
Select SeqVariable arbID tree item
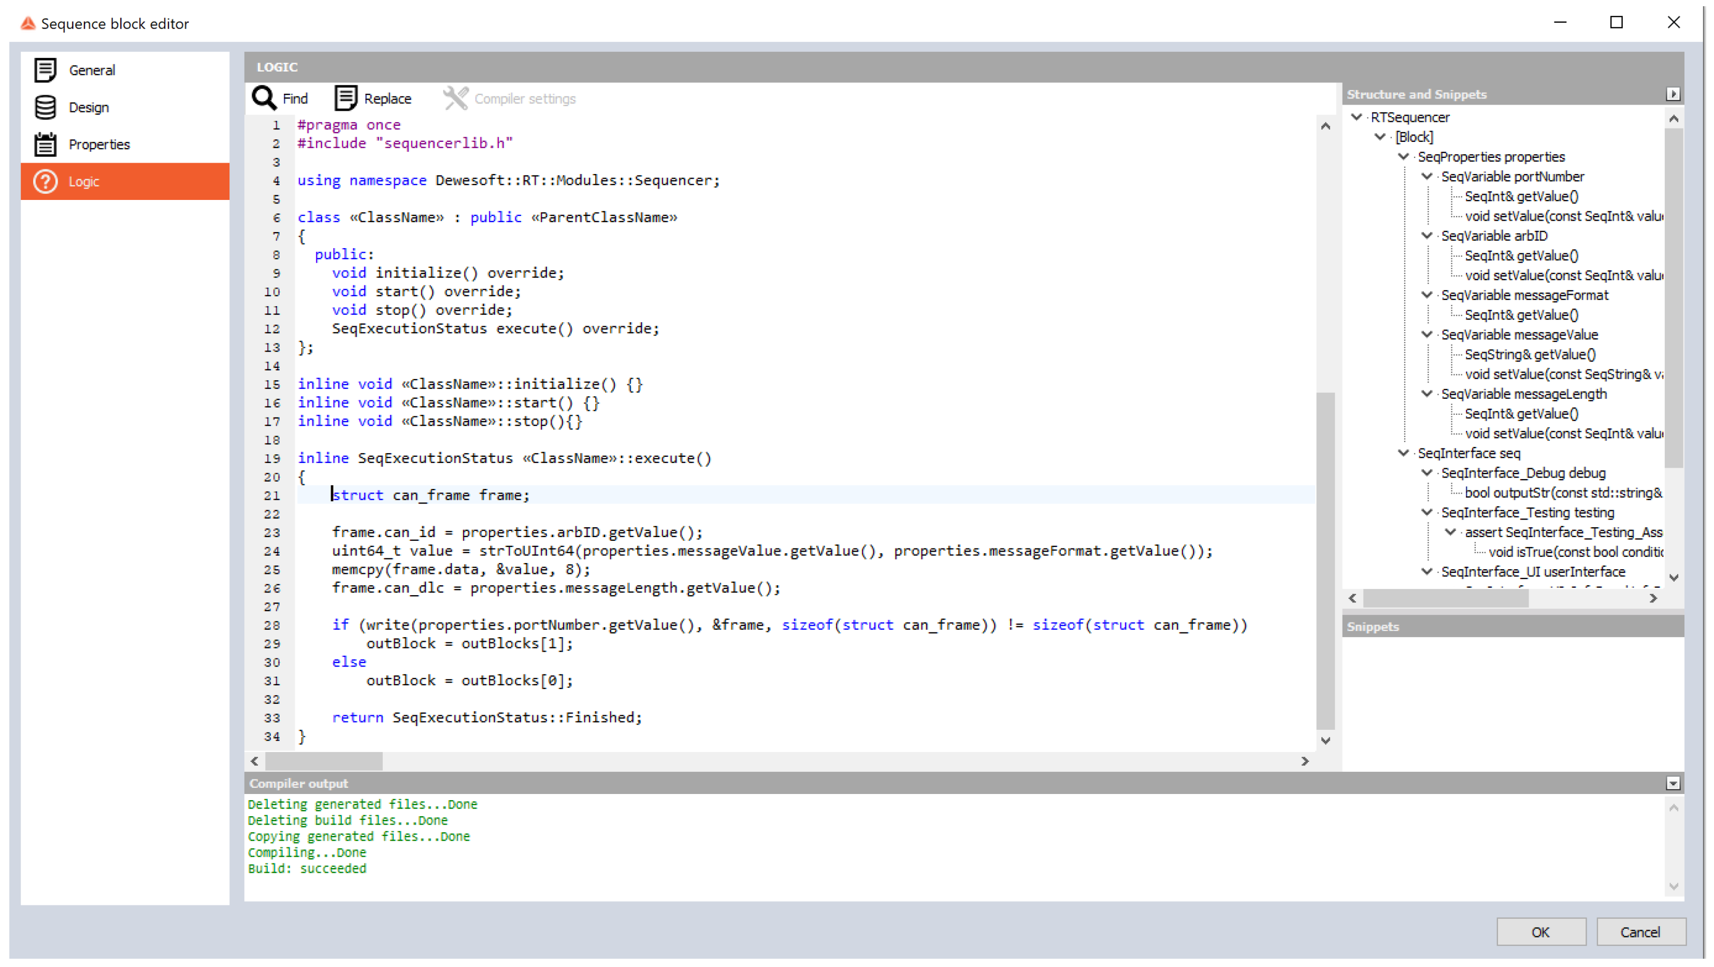coord(1494,236)
